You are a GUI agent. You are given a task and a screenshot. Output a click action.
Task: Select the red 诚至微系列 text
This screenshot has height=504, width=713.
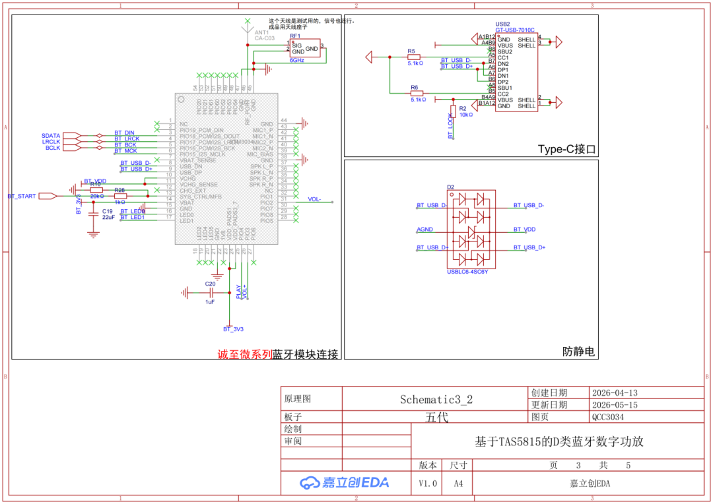point(245,354)
